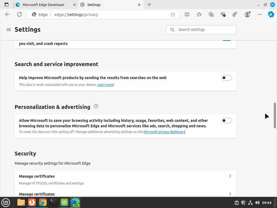Open the security shield tray icon

243,203
